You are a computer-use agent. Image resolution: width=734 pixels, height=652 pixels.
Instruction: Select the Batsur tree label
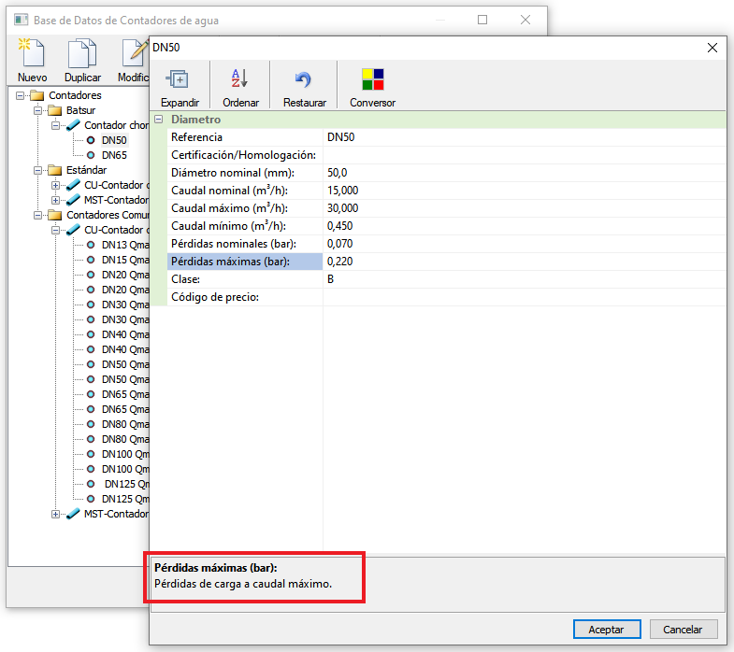pos(81,110)
